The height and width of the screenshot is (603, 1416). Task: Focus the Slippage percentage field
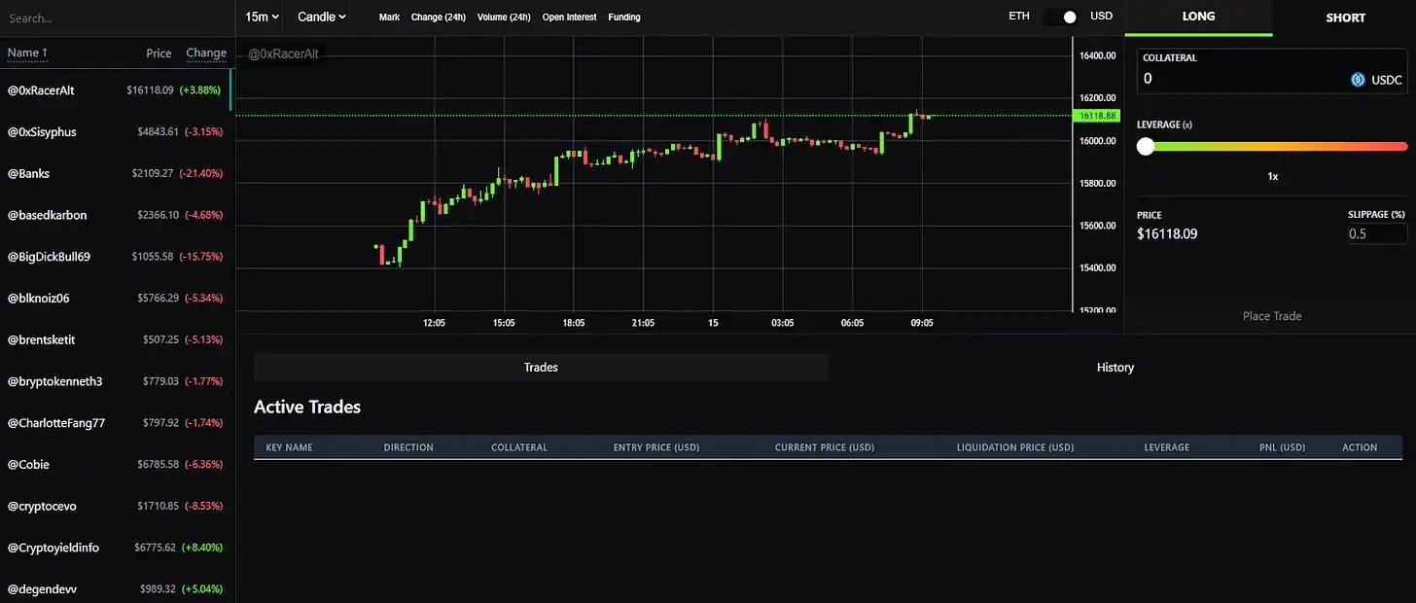pos(1376,233)
